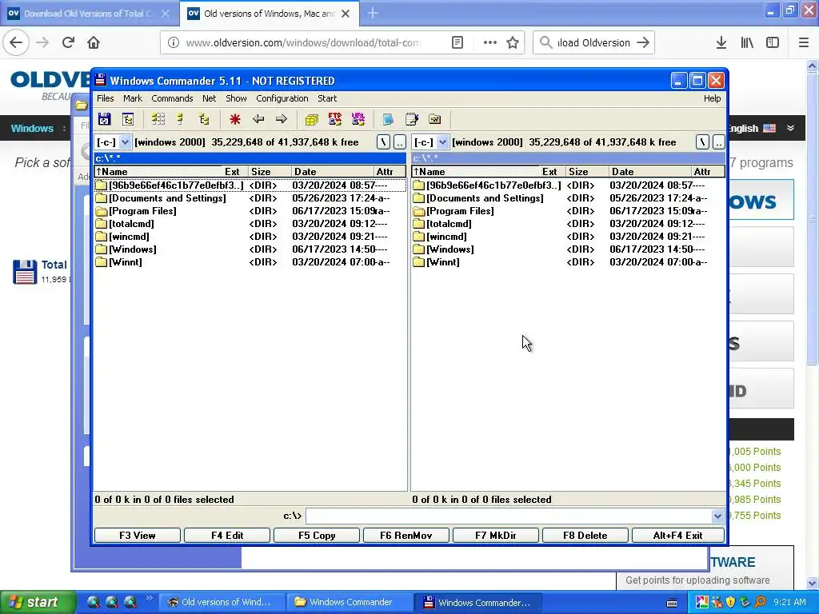Select [Documents and Settings] in left panel

[250, 198]
